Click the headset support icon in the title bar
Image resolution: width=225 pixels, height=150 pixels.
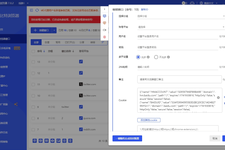[x=192, y=3]
